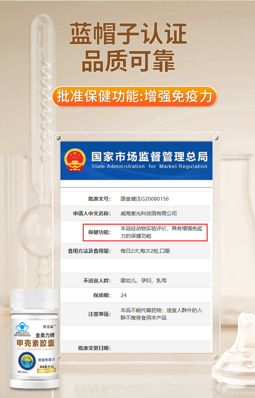Click the 不适宜人群 row
The image size is (255, 398).
pos(136,281)
